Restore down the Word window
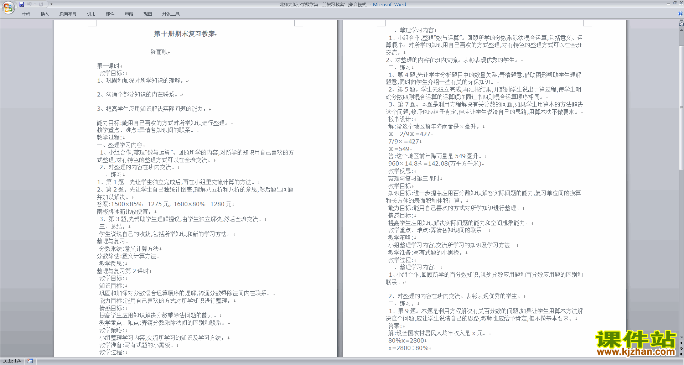684x365 pixels. point(675,3)
